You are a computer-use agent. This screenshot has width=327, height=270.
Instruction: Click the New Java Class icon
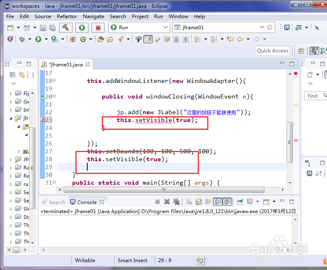click(x=83, y=39)
